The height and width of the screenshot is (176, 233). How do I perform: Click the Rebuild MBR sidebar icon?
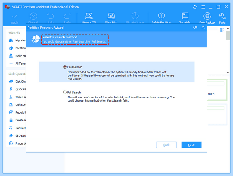point(11,112)
